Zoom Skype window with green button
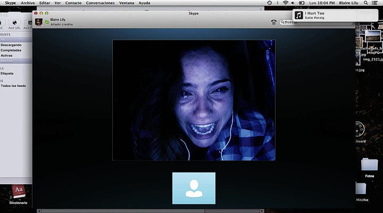Image resolution: width=383 pixels, height=213 pixels. 46,13
